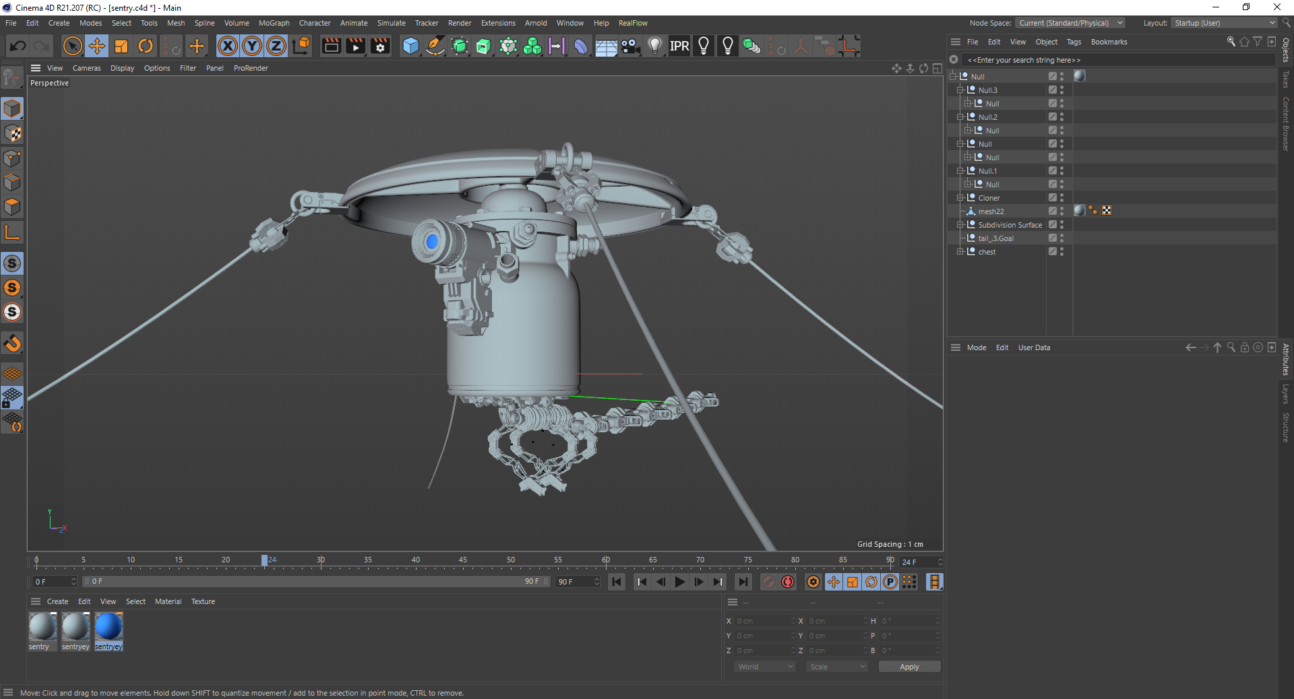The image size is (1294, 699).
Task: Go to end of animation
Action: pos(743,582)
